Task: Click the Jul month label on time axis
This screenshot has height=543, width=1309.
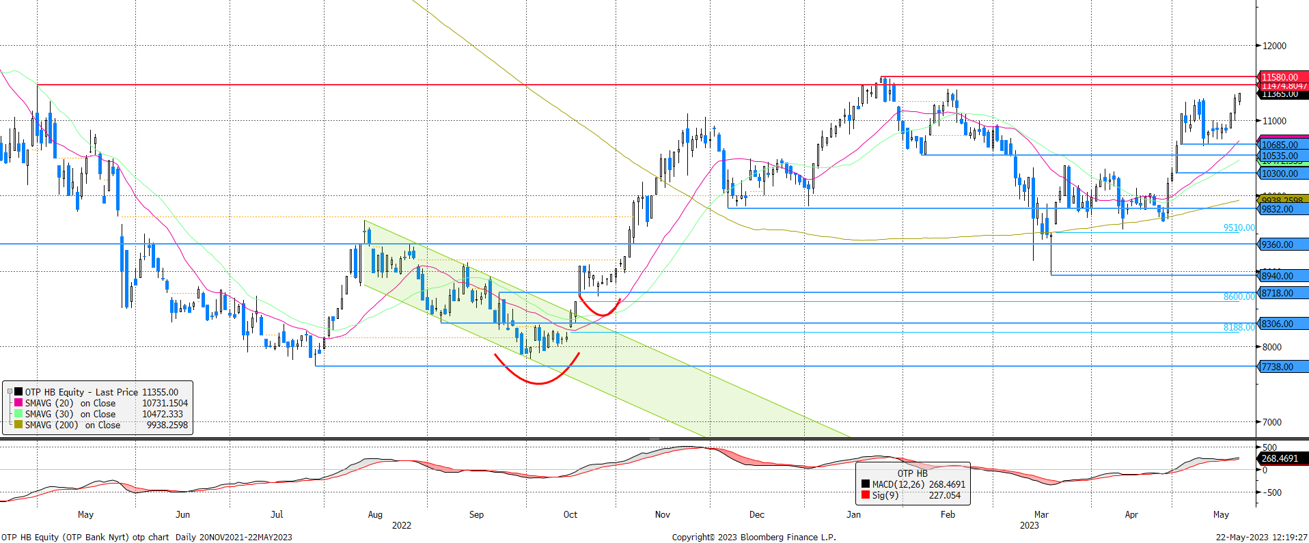Action: click(x=277, y=514)
